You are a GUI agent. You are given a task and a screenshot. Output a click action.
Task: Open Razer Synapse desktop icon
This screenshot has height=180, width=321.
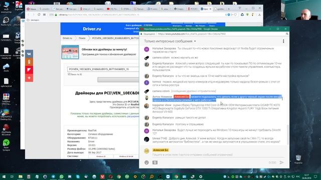point(6,145)
